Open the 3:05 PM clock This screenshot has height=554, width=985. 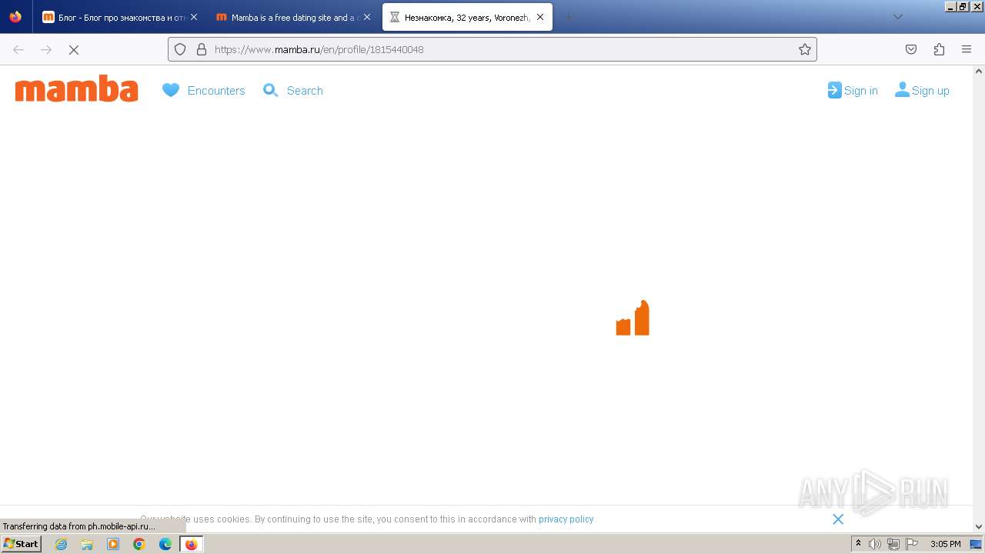coord(945,544)
